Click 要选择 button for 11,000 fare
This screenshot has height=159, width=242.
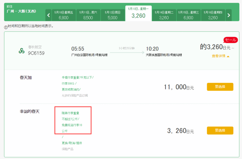220,87
